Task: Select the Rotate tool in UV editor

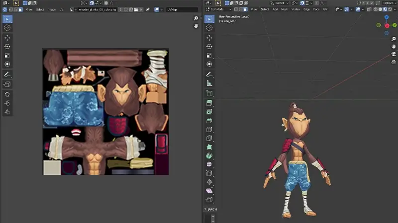Action: click(x=7, y=47)
